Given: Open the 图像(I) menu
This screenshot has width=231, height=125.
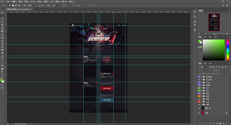Looking at the screenshot, I should point(21,2).
